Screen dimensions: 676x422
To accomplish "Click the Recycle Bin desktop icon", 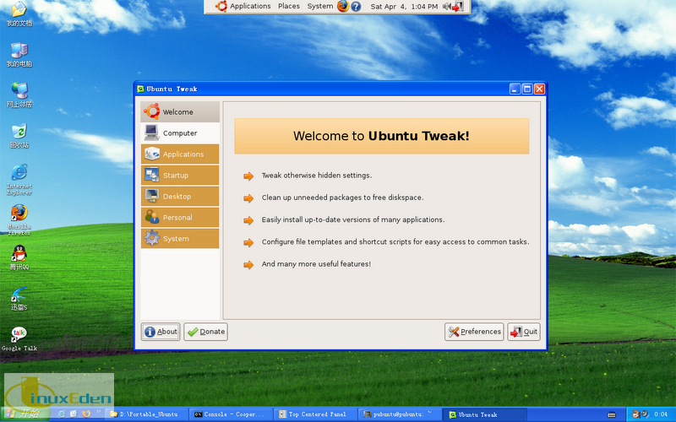I will [x=19, y=136].
